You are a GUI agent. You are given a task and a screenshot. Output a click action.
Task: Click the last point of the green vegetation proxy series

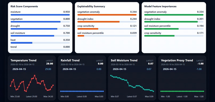coord(204,91)
